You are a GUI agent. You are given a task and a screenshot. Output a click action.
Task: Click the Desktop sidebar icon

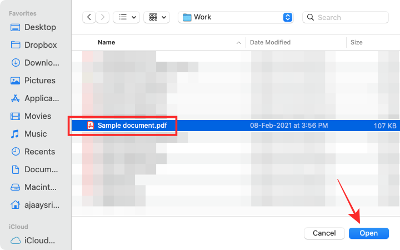point(16,27)
